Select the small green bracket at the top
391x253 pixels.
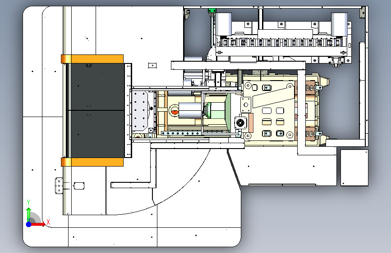[212, 10]
